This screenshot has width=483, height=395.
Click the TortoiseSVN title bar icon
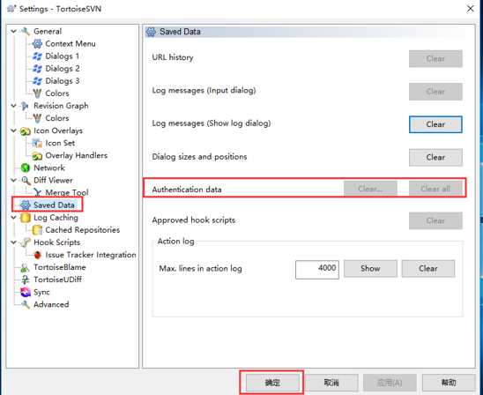click(11, 9)
